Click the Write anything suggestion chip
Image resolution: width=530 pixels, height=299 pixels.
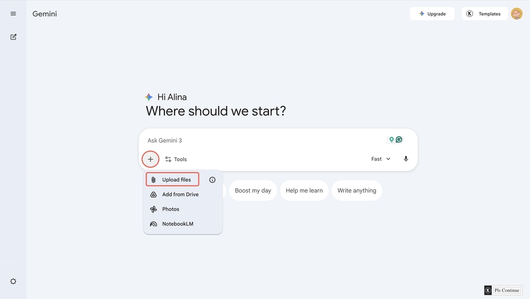tap(357, 191)
